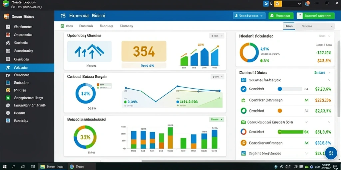Switch to the Certs tab
The width and height of the screenshot is (341, 170).
[67, 26]
